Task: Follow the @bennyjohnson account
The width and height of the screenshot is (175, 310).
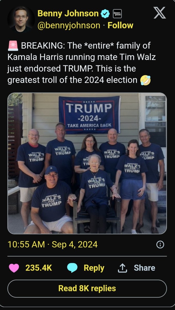Action: pyautogui.click(x=120, y=25)
